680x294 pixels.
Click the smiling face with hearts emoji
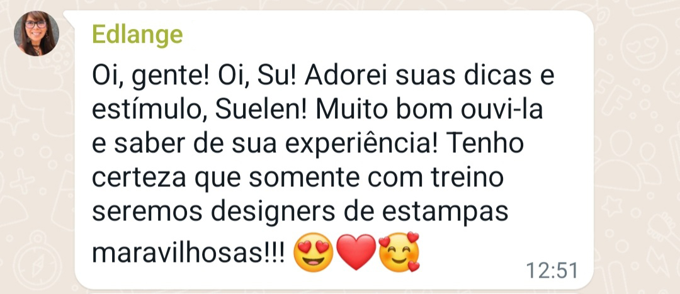coord(399,252)
